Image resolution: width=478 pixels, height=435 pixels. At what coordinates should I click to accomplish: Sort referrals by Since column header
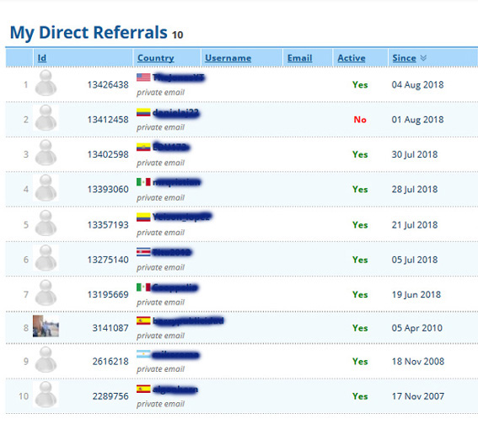[x=404, y=58]
